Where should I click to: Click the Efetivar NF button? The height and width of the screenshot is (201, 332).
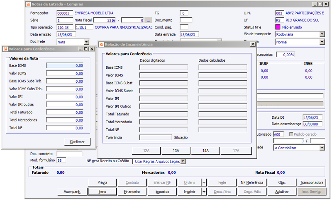pyautogui.click(x=162, y=183)
